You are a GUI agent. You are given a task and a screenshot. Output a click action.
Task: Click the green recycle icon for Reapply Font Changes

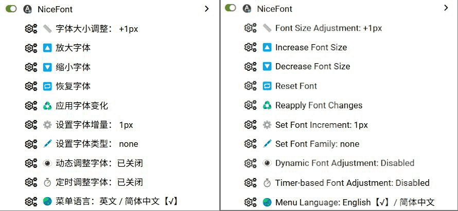[x=267, y=105]
